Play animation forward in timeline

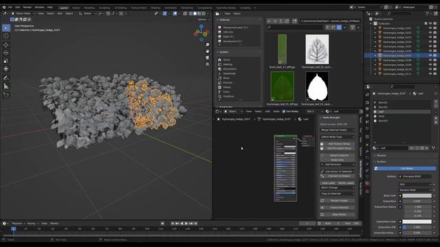[186, 224]
